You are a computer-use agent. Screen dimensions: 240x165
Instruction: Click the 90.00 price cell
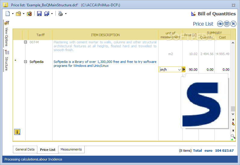pyautogui.click(x=193, y=70)
